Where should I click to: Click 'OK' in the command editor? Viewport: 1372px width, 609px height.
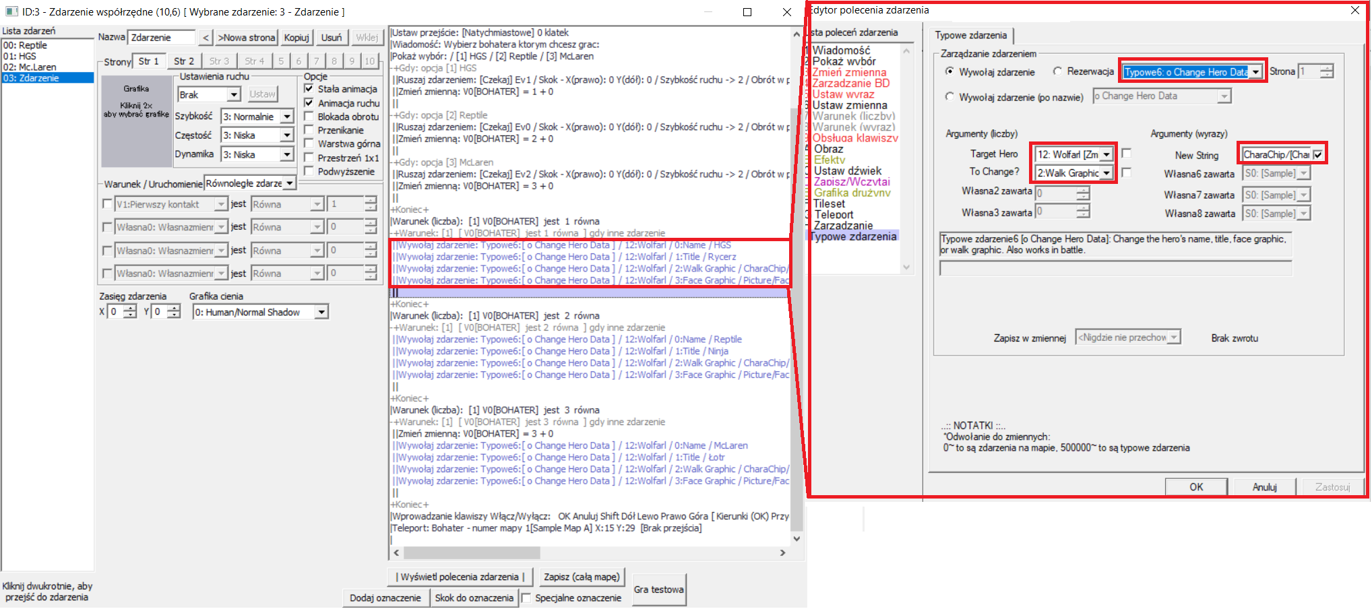pyautogui.click(x=1195, y=486)
